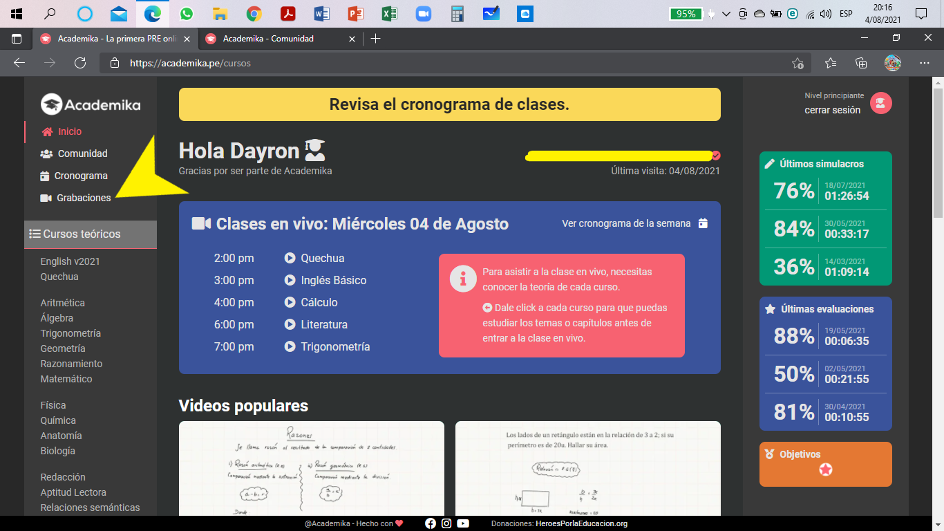Click HeroesPorlaEducacion.org donation link
Screen dimensions: 944x531
tap(581, 523)
